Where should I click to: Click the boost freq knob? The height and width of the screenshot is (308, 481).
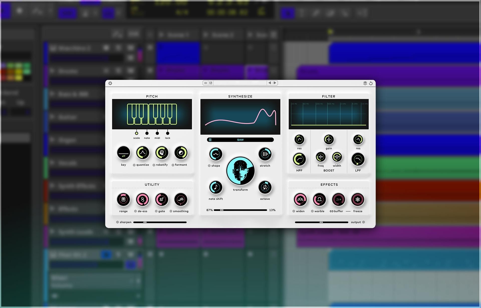point(321,157)
